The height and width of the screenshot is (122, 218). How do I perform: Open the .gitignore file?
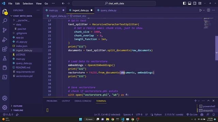click(21, 33)
